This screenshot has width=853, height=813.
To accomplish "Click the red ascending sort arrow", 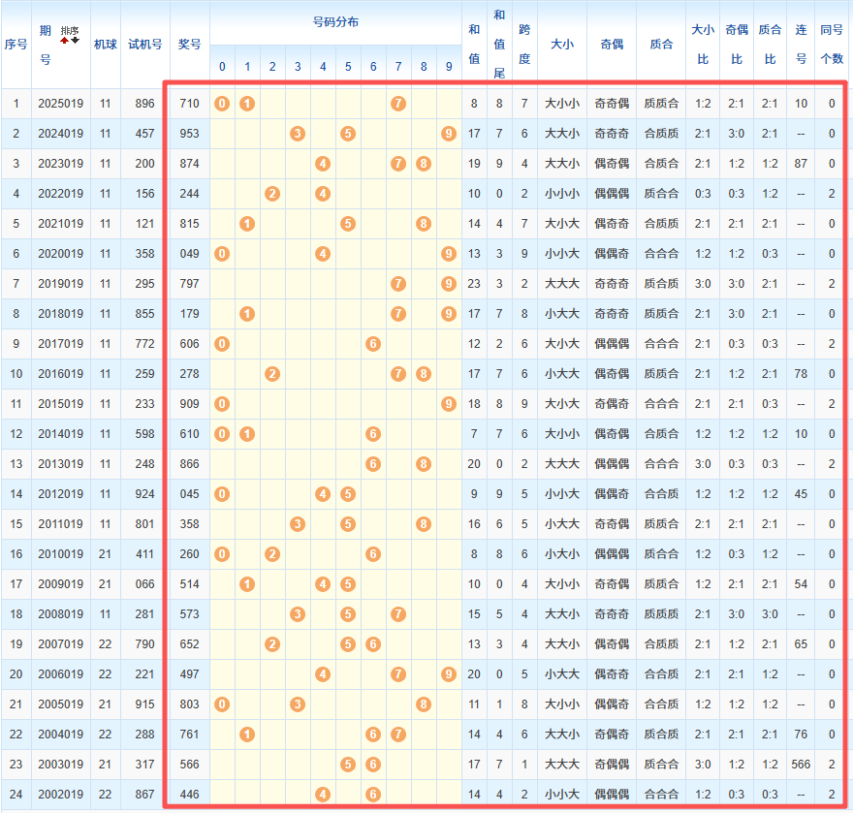I will 65,40.
